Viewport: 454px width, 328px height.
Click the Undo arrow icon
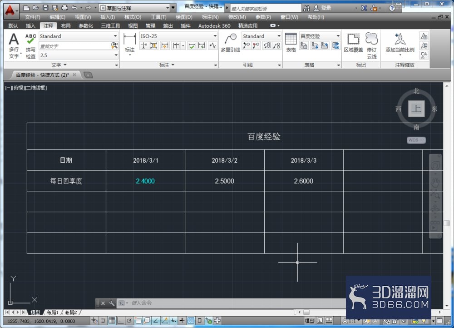point(74,8)
